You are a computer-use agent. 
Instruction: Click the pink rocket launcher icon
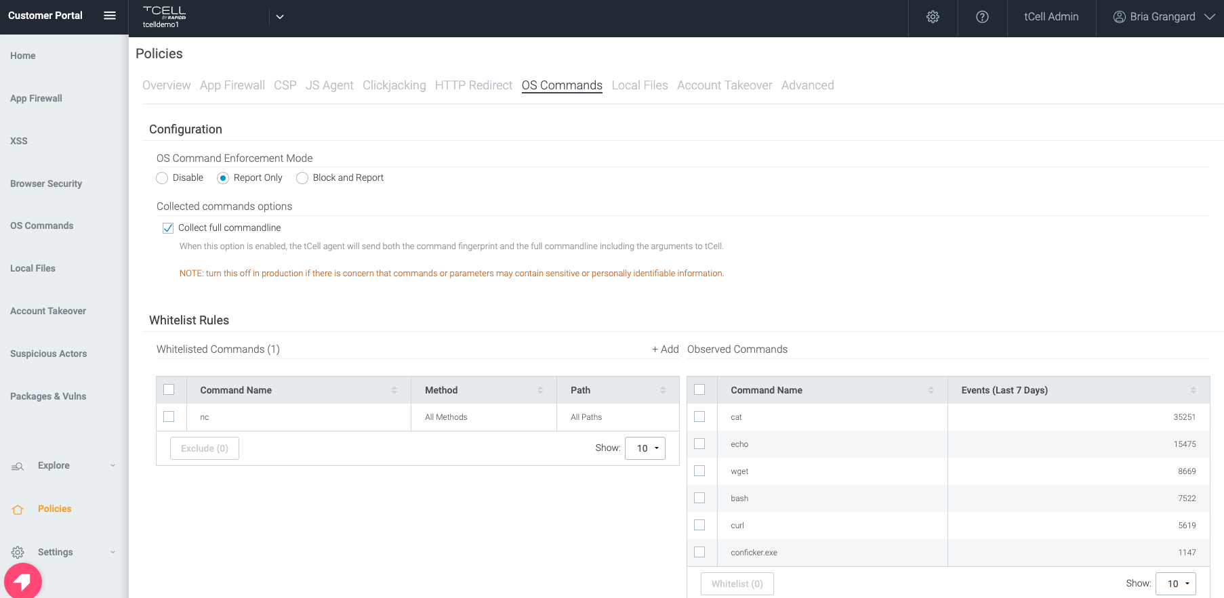[x=23, y=581]
